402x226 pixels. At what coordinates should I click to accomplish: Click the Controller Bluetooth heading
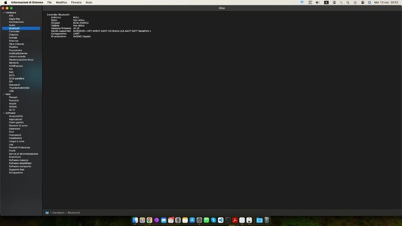[x=58, y=15]
